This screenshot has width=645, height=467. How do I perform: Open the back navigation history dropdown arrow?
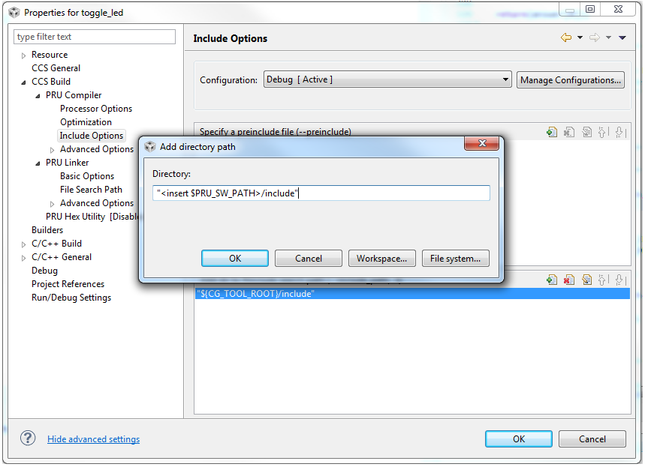pyautogui.click(x=580, y=38)
